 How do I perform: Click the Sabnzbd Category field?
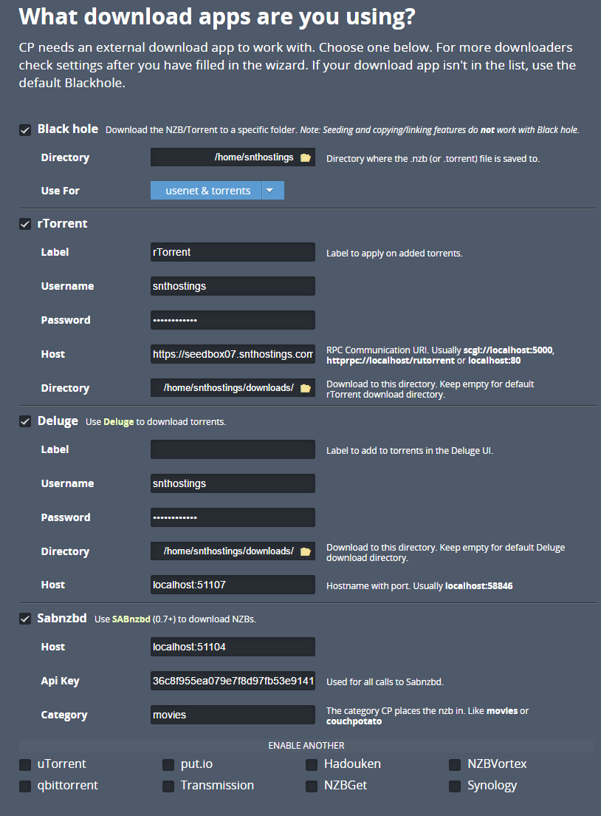pos(233,715)
